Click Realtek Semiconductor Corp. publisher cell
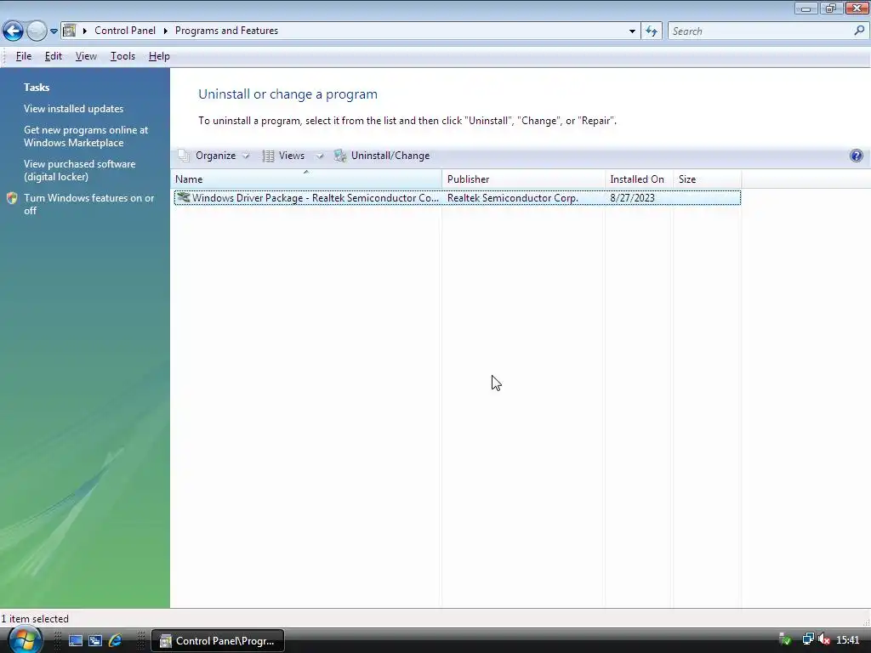The height and width of the screenshot is (653, 871). tap(513, 197)
